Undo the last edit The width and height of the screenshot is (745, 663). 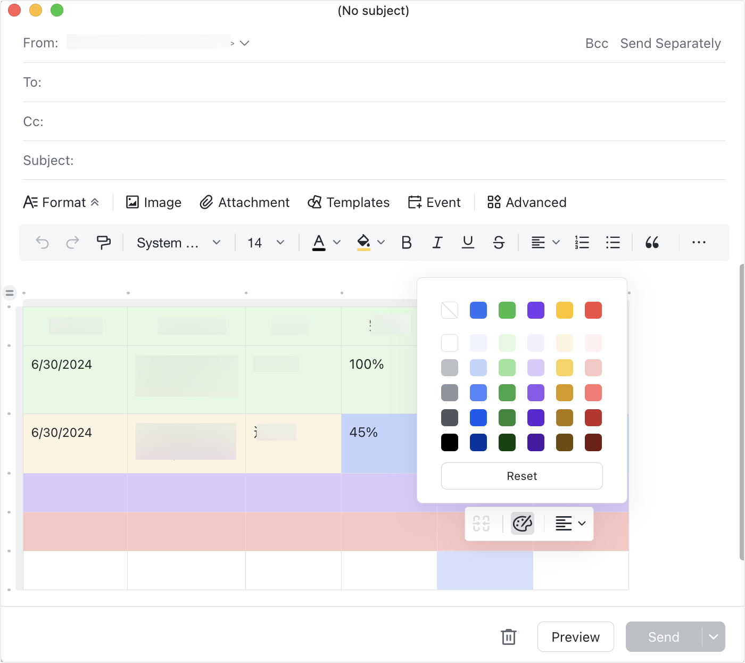(43, 243)
